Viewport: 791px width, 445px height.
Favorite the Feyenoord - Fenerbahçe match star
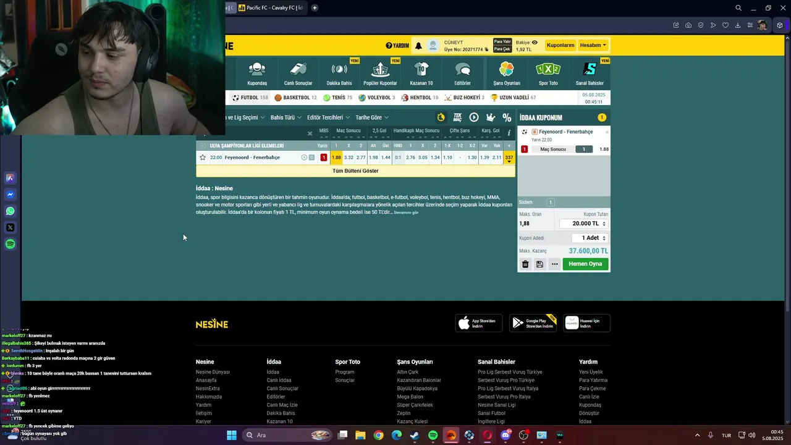[202, 158]
